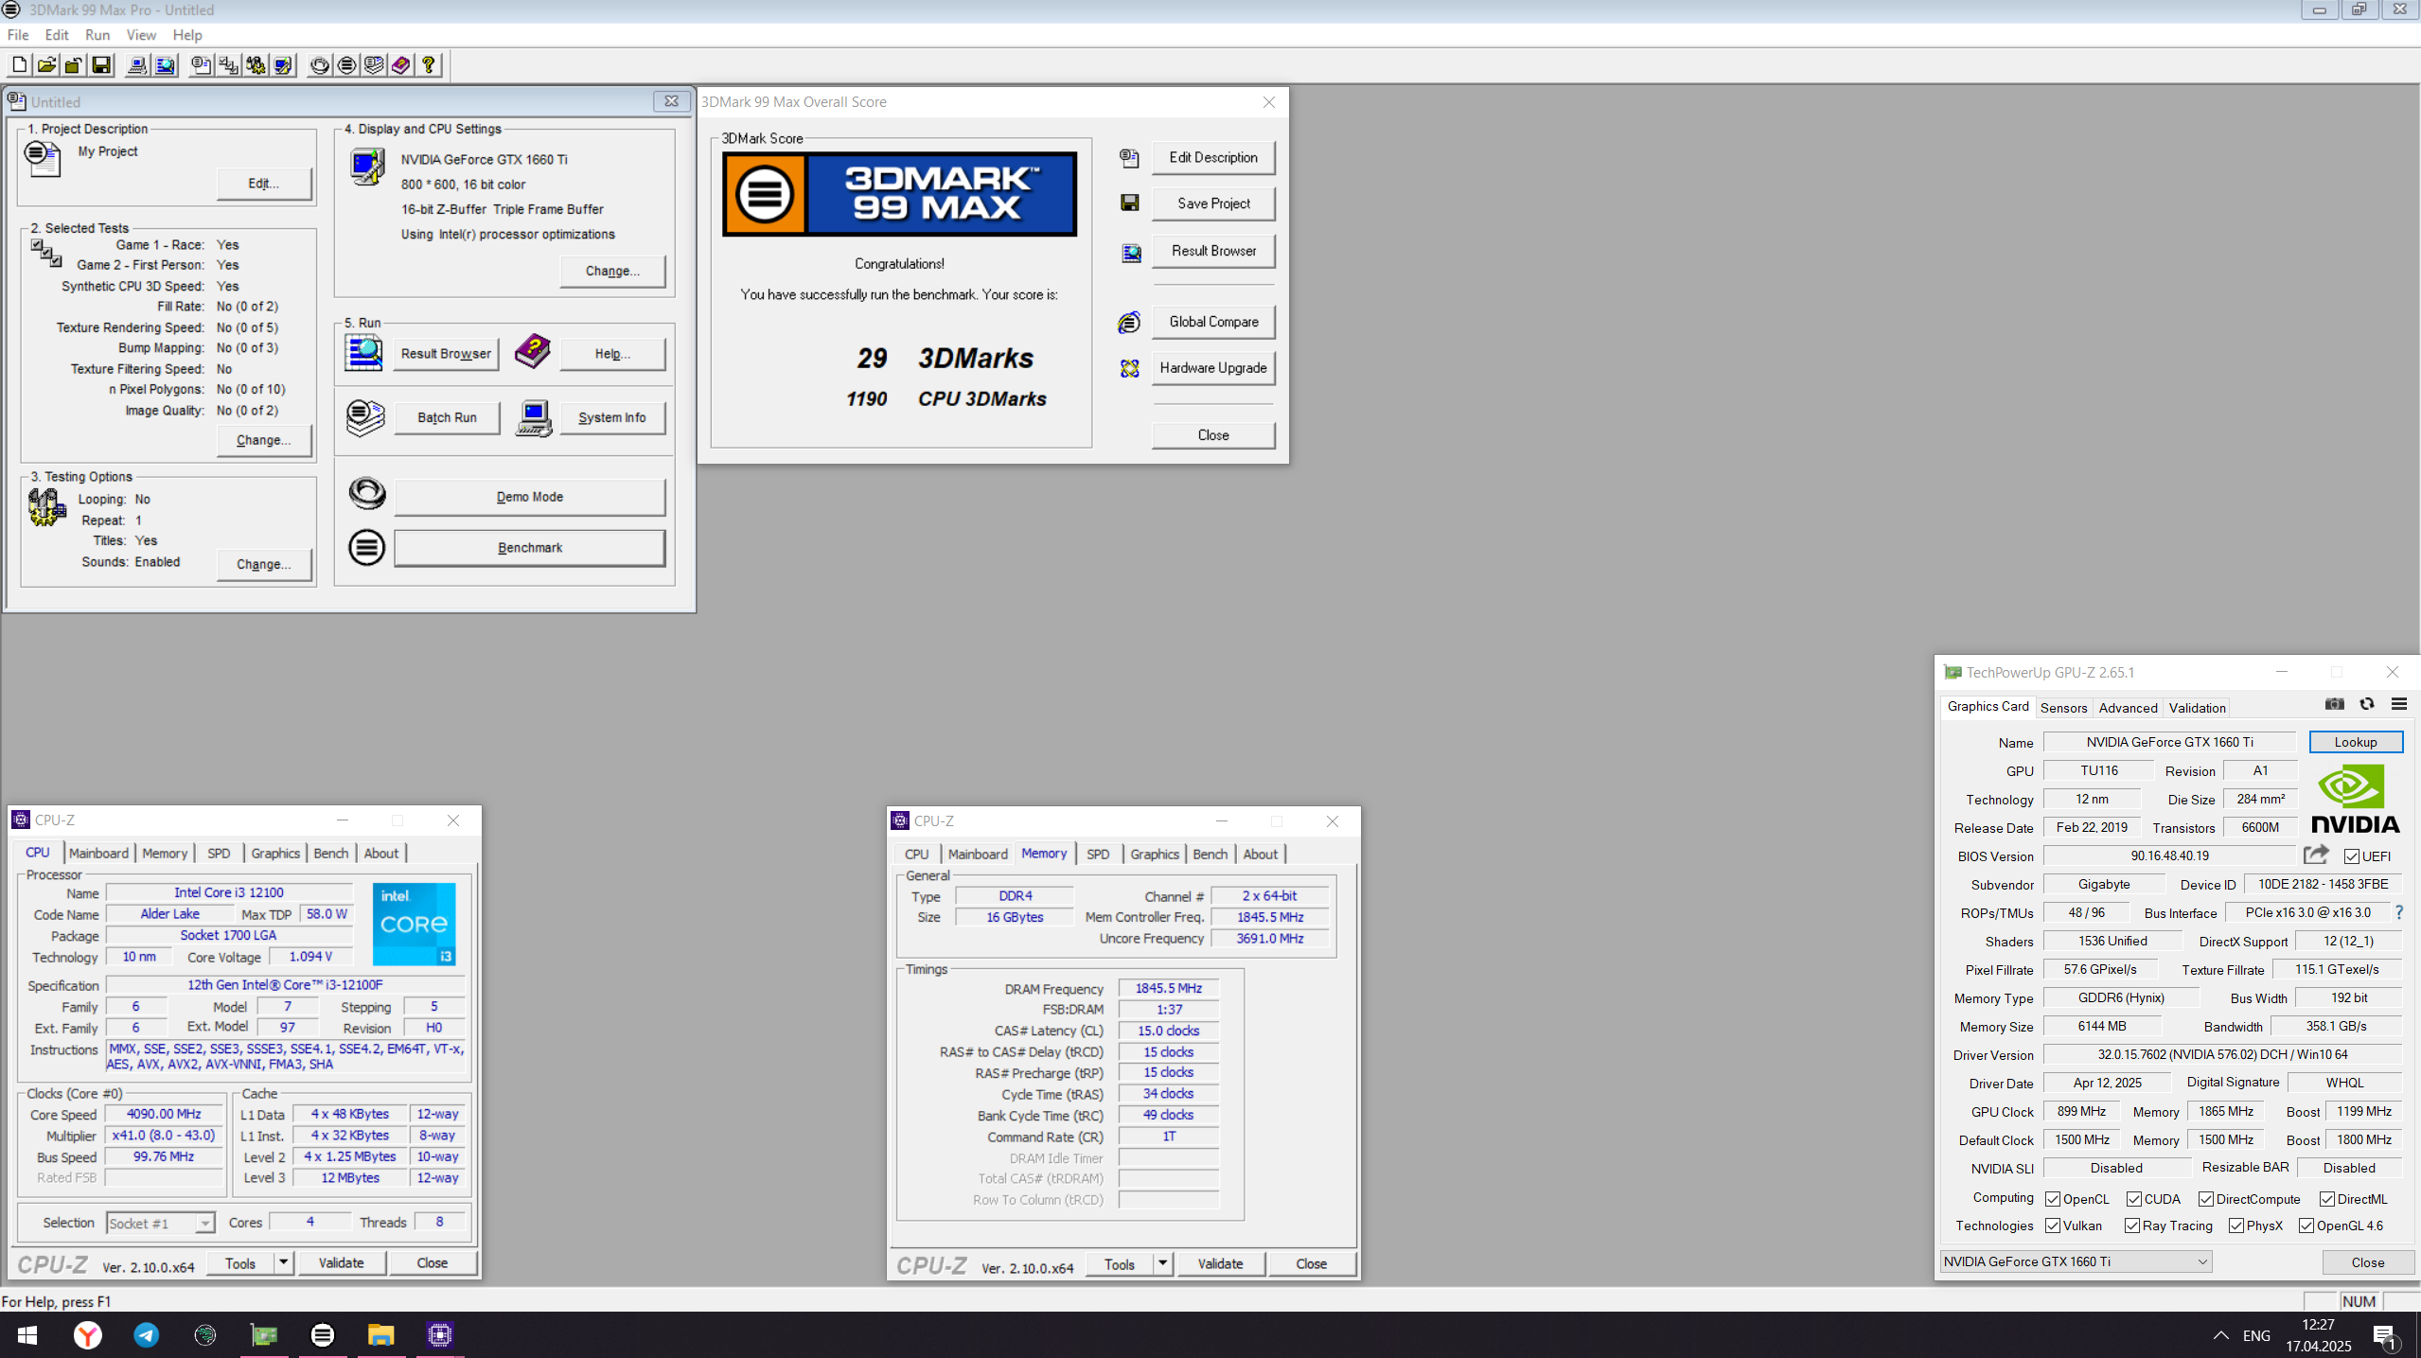Viewport: 2421px width, 1358px height.
Task: Click the ENG language indicator
Action: point(2256,1335)
